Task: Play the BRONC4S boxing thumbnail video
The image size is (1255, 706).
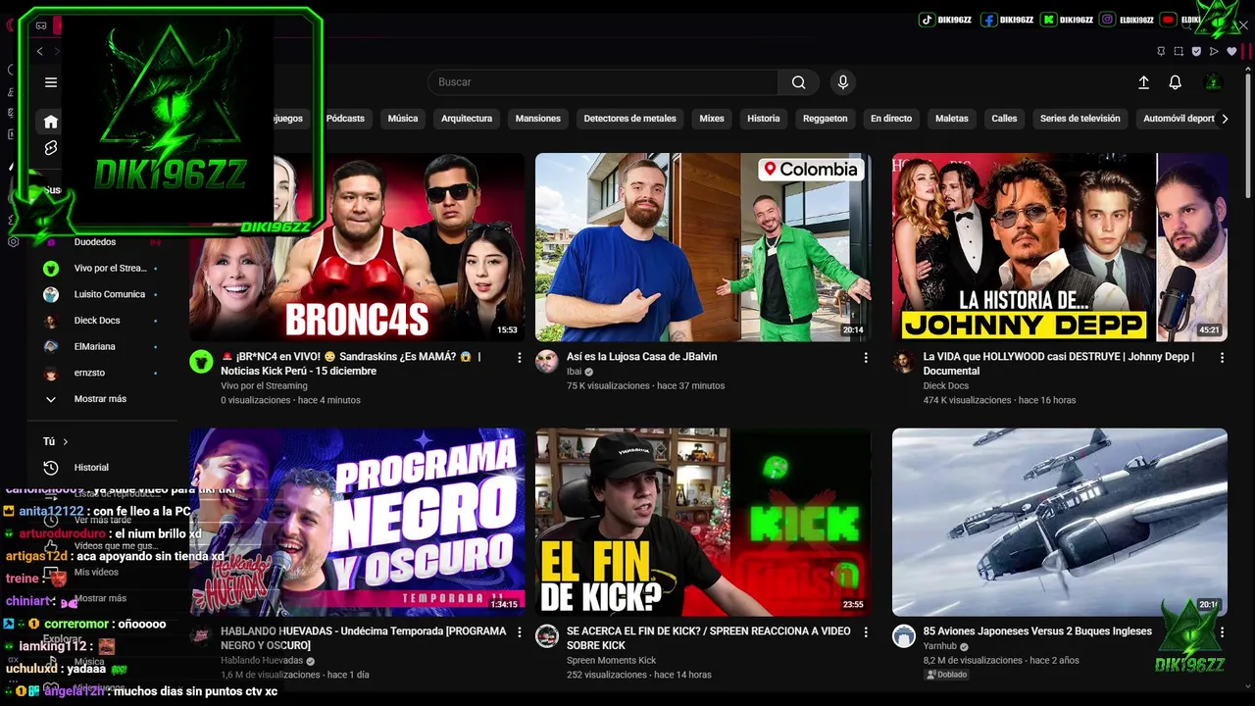Action: click(357, 247)
